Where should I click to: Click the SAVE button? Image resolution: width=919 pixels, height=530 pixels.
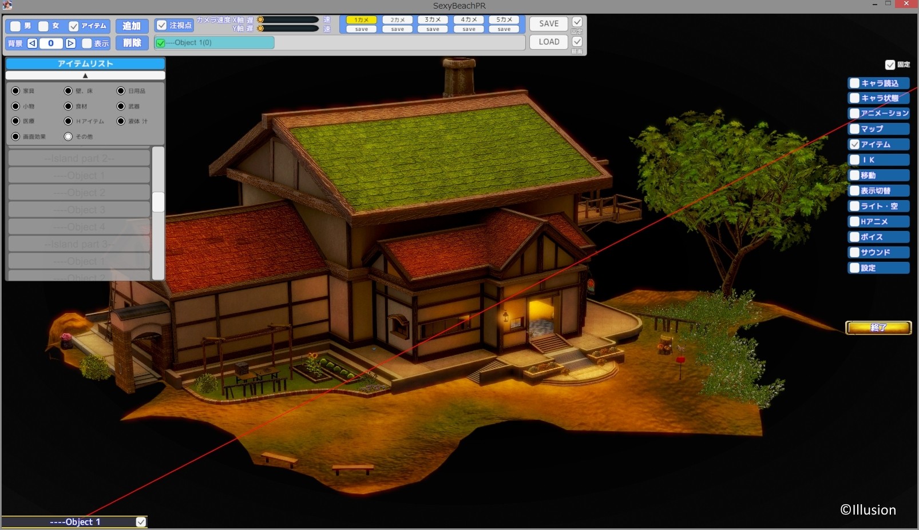[549, 23]
